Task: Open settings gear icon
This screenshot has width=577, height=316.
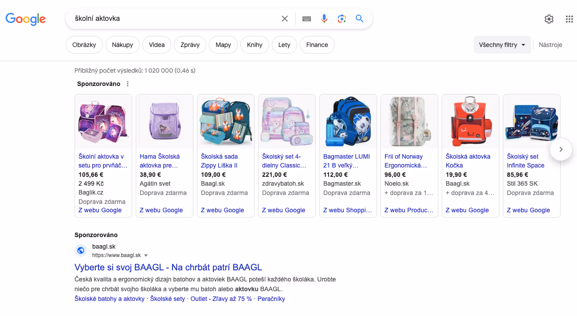Action: tap(549, 19)
